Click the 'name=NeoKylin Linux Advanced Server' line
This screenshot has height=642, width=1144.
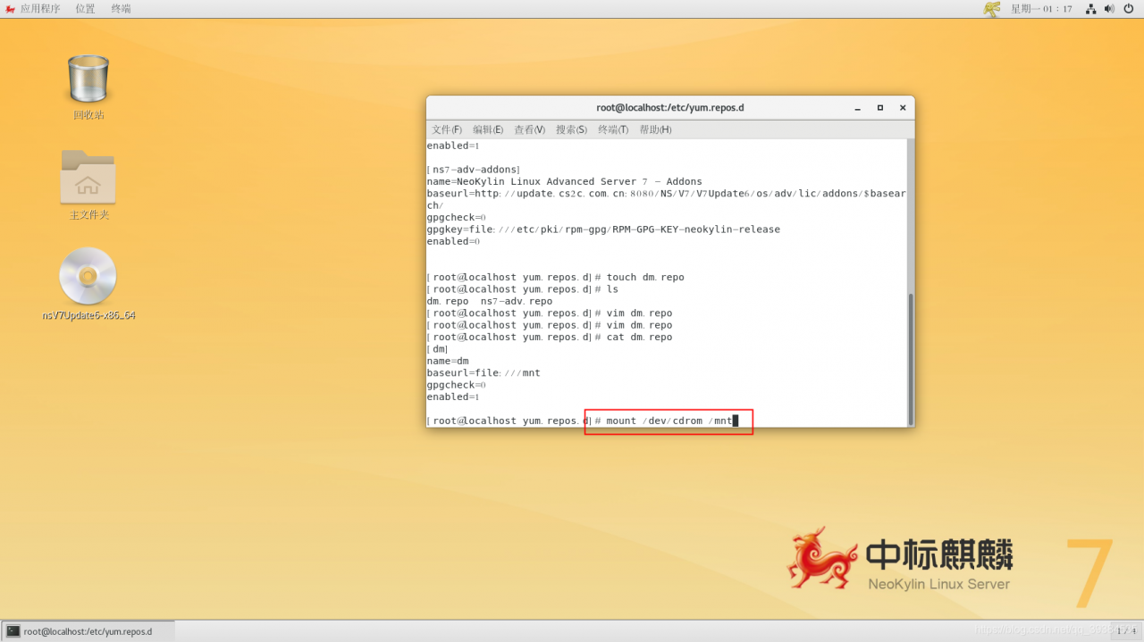click(x=564, y=181)
